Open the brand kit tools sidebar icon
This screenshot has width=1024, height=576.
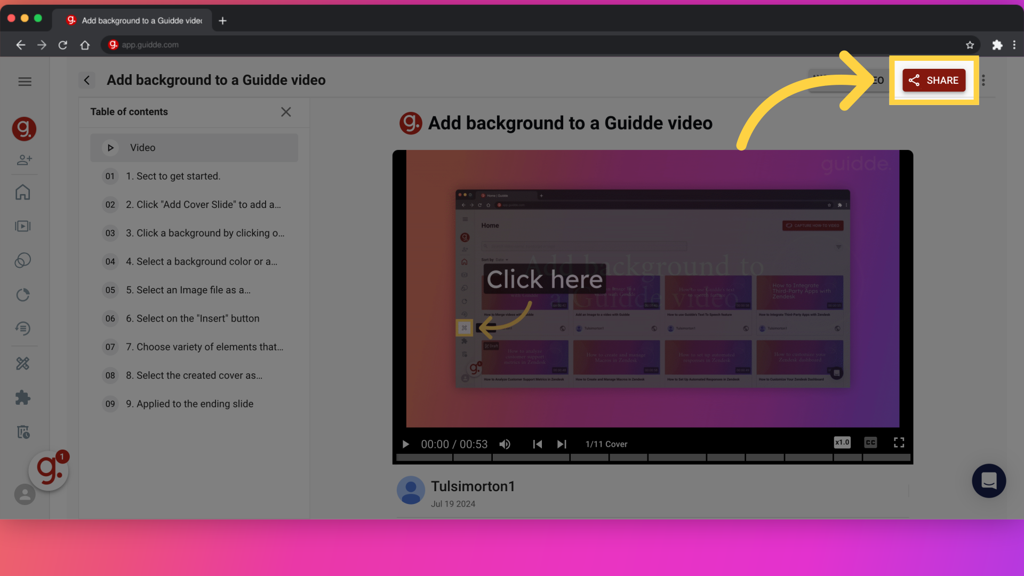23,364
